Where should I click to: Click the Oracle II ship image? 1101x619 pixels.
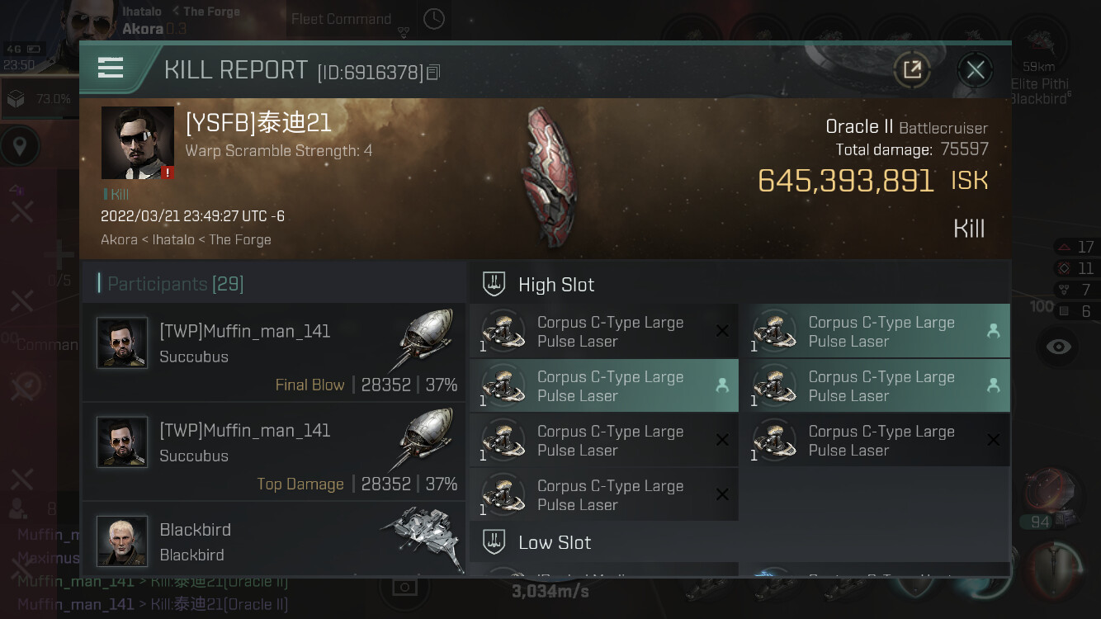point(550,176)
